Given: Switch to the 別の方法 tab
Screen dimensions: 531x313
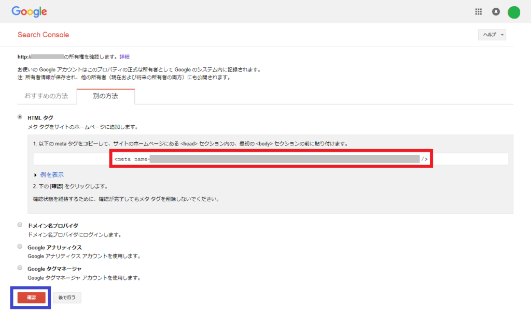Looking at the screenshot, I should click(x=106, y=96).
